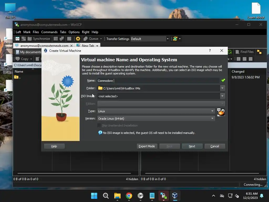Click the info icon beside No ISO image message
The height and width of the screenshot is (202, 269).
click(x=100, y=133)
